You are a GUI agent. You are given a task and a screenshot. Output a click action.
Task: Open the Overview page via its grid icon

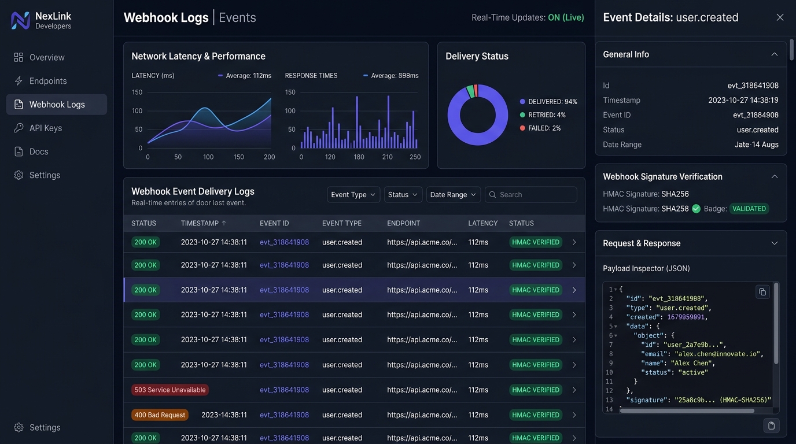19,57
